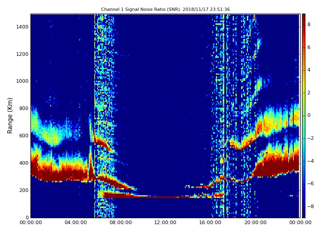Image resolution: width=321 pixels, height=241 pixels.
Task: Click the 12:00:00 time axis label
Action: [165, 223]
